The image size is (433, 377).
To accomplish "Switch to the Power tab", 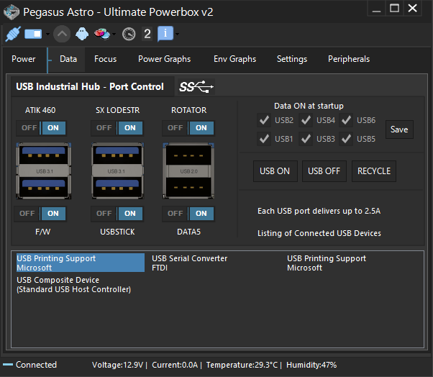I will pos(24,59).
